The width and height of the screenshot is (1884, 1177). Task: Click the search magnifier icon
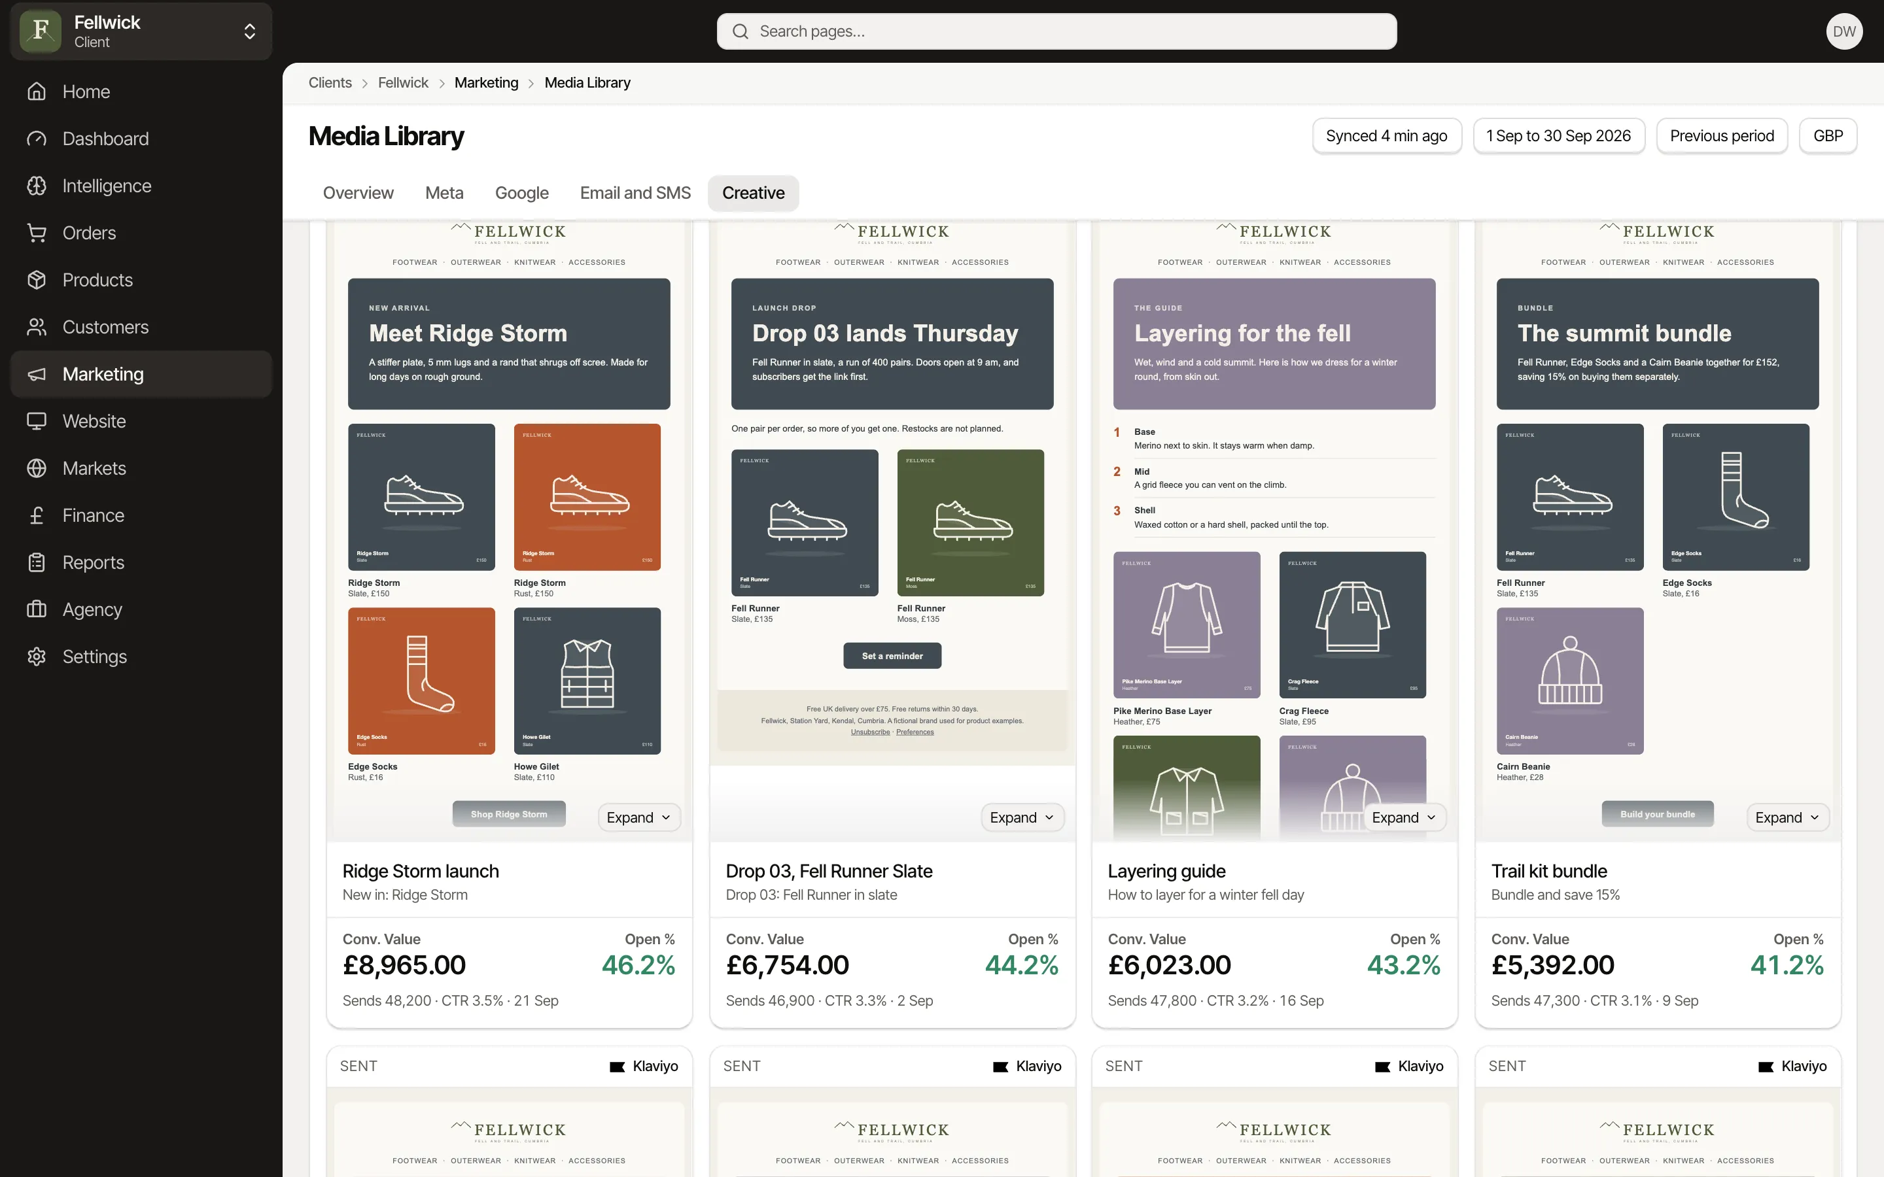click(741, 31)
